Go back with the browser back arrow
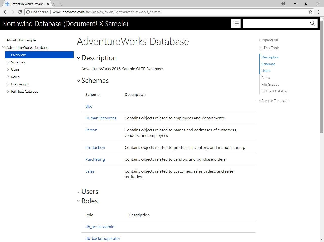The image size is (324, 242). pos(6,12)
